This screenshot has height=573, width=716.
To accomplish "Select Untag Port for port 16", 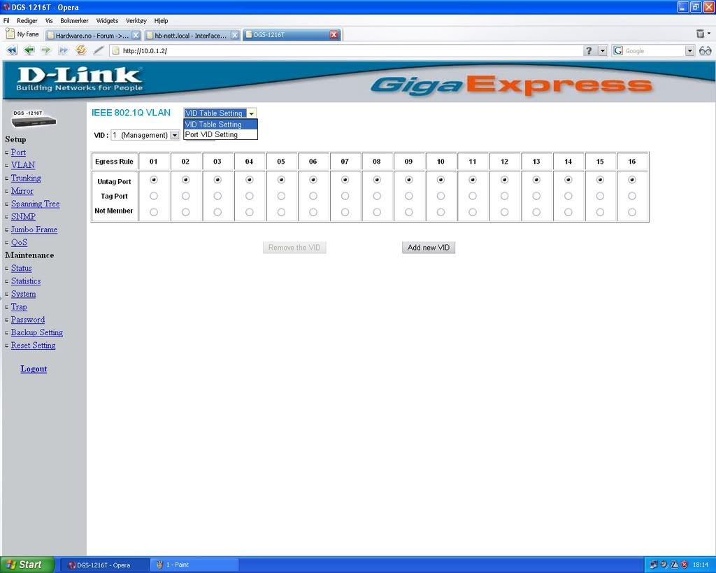I will [x=632, y=180].
